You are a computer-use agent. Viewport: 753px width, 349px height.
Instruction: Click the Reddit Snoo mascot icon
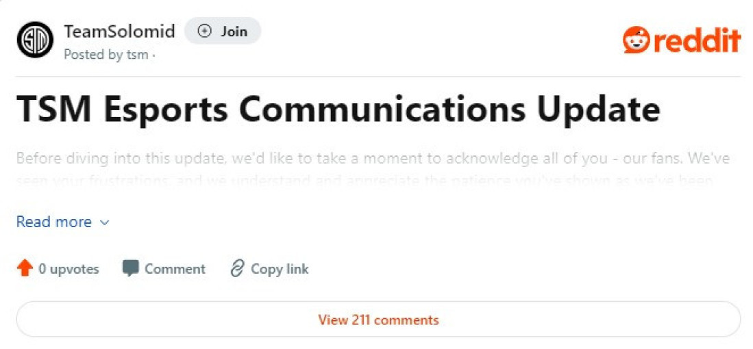tap(636, 40)
